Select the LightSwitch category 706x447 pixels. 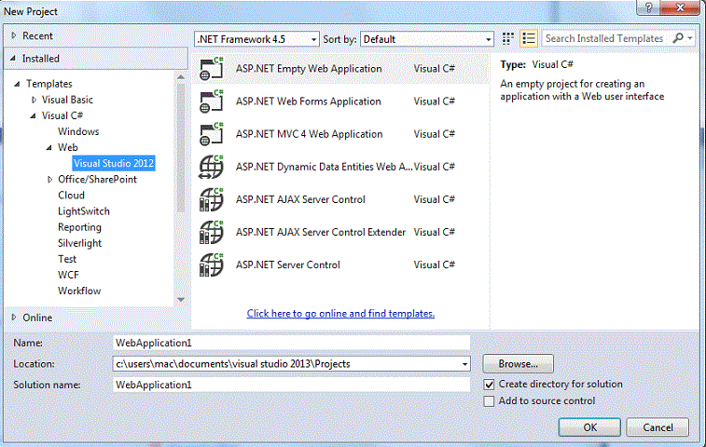84,210
